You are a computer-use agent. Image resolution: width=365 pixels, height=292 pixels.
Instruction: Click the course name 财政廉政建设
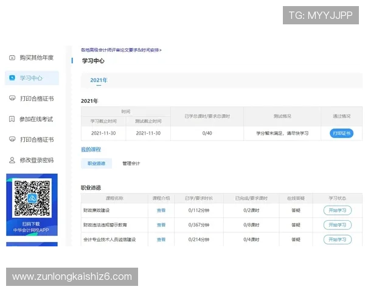(96, 210)
